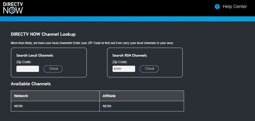Image resolution: width=255 pixels, height=121 pixels.
Task: Select the Network column header
Action: [x=55, y=96]
